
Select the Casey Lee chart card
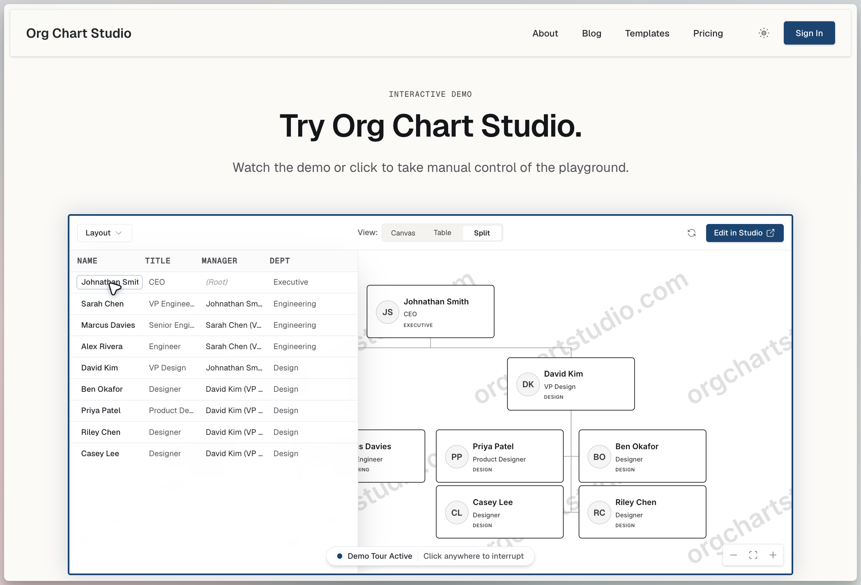coord(500,512)
